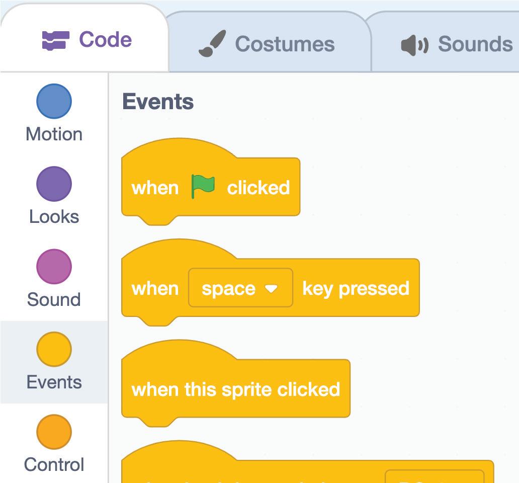Select the purple Looks category circle
519x483 pixels.
coord(54,184)
